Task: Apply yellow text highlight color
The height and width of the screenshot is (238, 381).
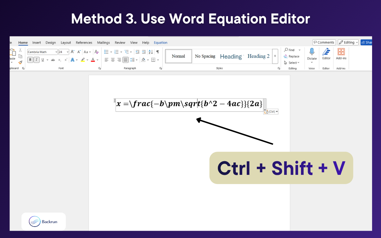Action: coord(83,60)
